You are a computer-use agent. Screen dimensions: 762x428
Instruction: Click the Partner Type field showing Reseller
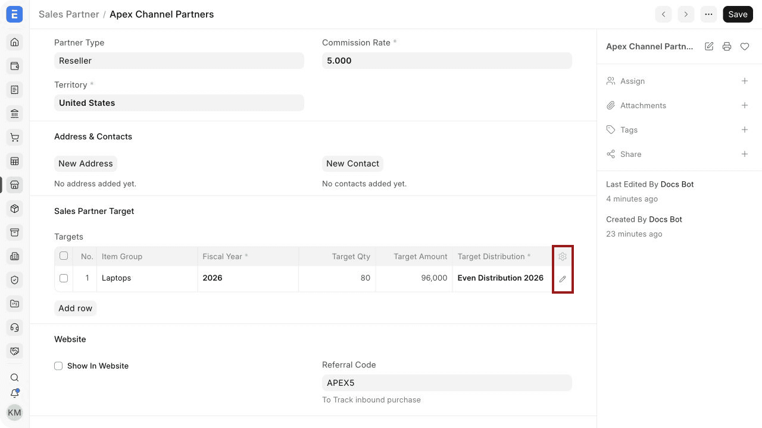click(x=179, y=61)
